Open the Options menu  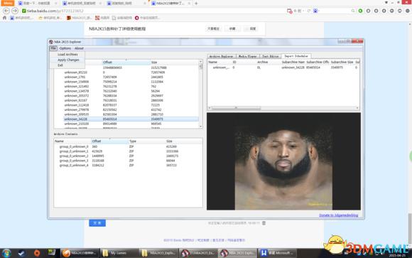coord(65,48)
